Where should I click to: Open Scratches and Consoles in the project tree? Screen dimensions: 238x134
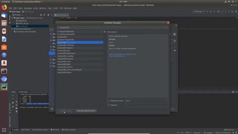(26, 32)
